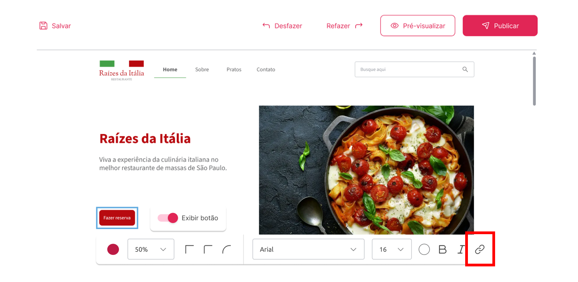Toggle bold text formatting
578x282 pixels.
pyautogui.click(x=442, y=249)
